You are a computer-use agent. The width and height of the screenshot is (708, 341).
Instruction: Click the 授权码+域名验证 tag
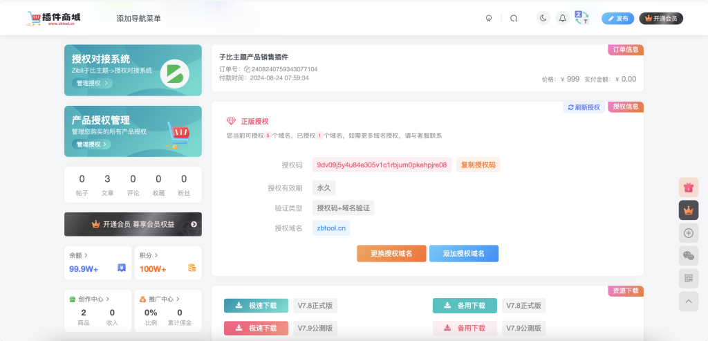pyautogui.click(x=343, y=208)
